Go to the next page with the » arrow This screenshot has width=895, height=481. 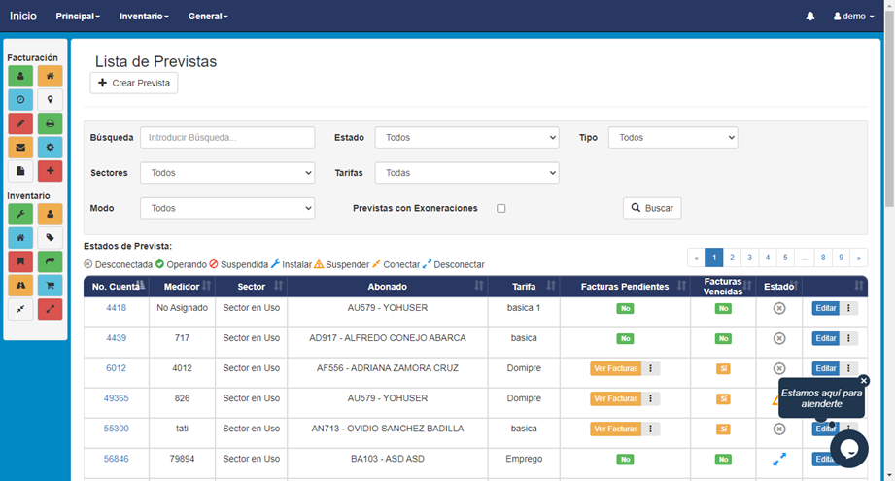tap(858, 258)
